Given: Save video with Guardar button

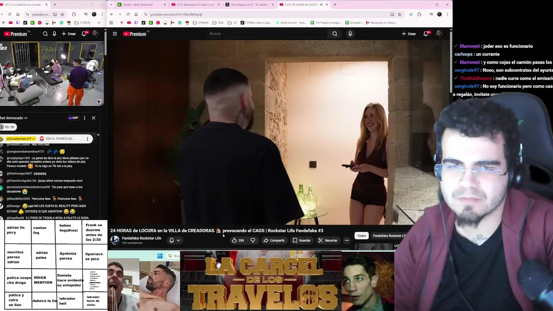Looking at the screenshot, I should (x=301, y=240).
